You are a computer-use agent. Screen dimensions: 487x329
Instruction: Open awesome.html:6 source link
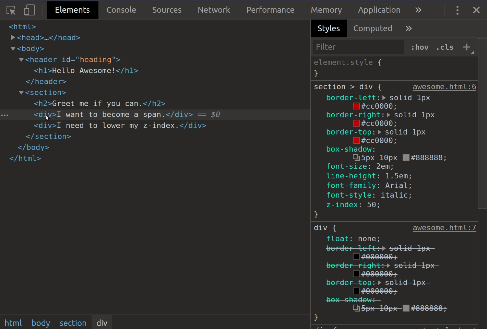coord(444,87)
